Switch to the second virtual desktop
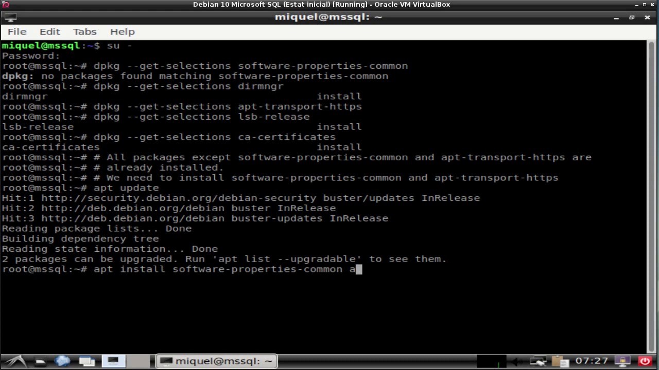 pos(138,361)
